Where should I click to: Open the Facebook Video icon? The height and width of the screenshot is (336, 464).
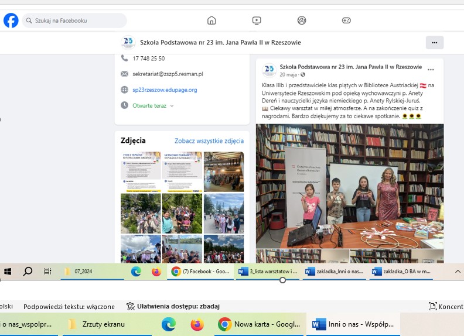point(257,20)
